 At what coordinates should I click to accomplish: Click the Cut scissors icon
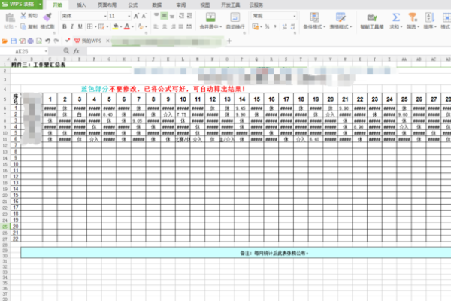(23, 16)
